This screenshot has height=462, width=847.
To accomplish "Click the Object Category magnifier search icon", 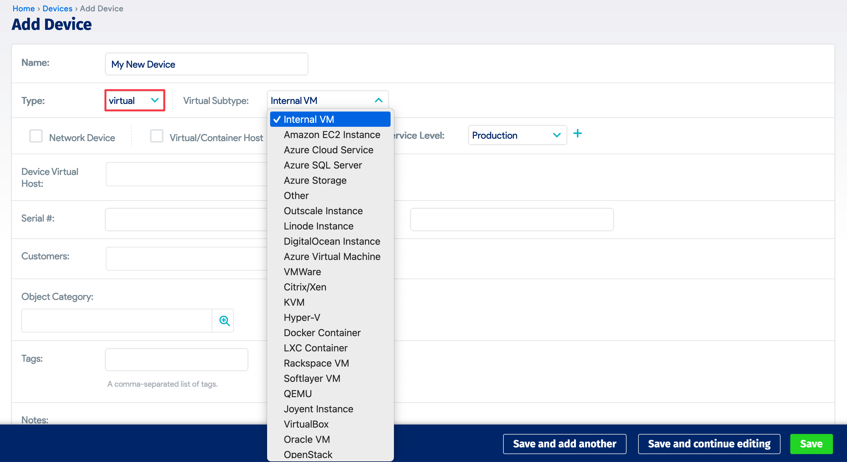I will 224,320.
